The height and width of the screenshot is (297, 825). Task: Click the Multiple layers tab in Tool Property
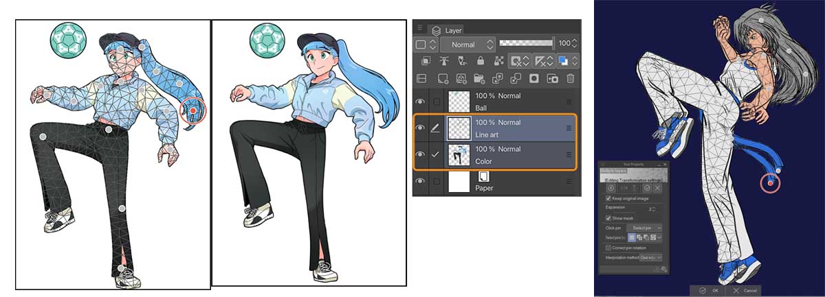(x=613, y=170)
